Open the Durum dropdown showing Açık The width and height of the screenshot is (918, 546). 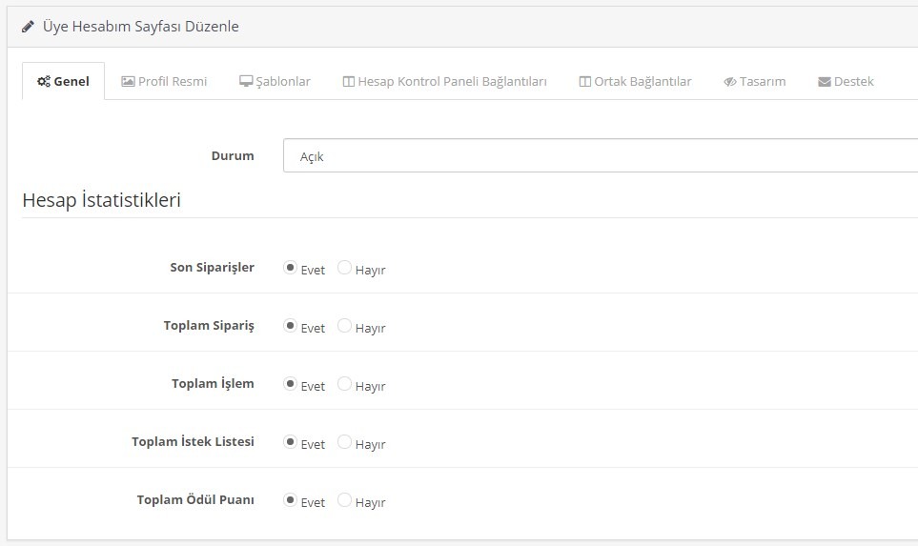(x=601, y=155)
